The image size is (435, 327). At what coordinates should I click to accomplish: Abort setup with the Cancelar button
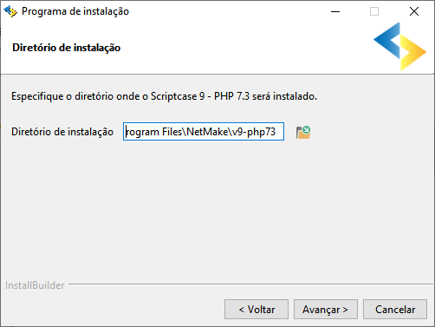click(x=395, y=310)
